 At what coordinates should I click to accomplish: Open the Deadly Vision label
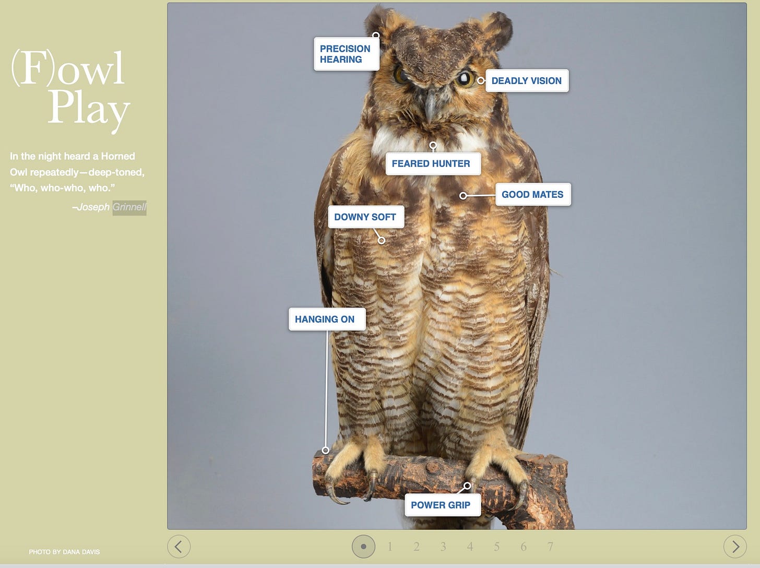(527, 81)
